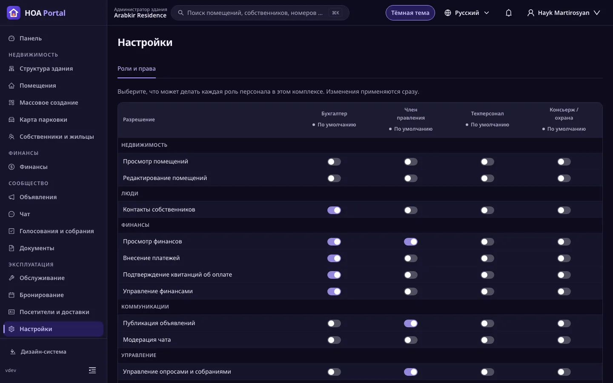The width and height of the screenshot is (613, 383).
Task: Click the Бухгалтер column header
Action: [x=334, y=114]
